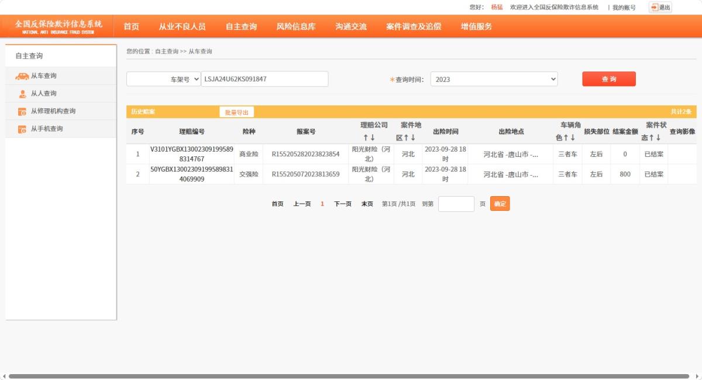Click report number R155205282023823854

tap(305, 154)
